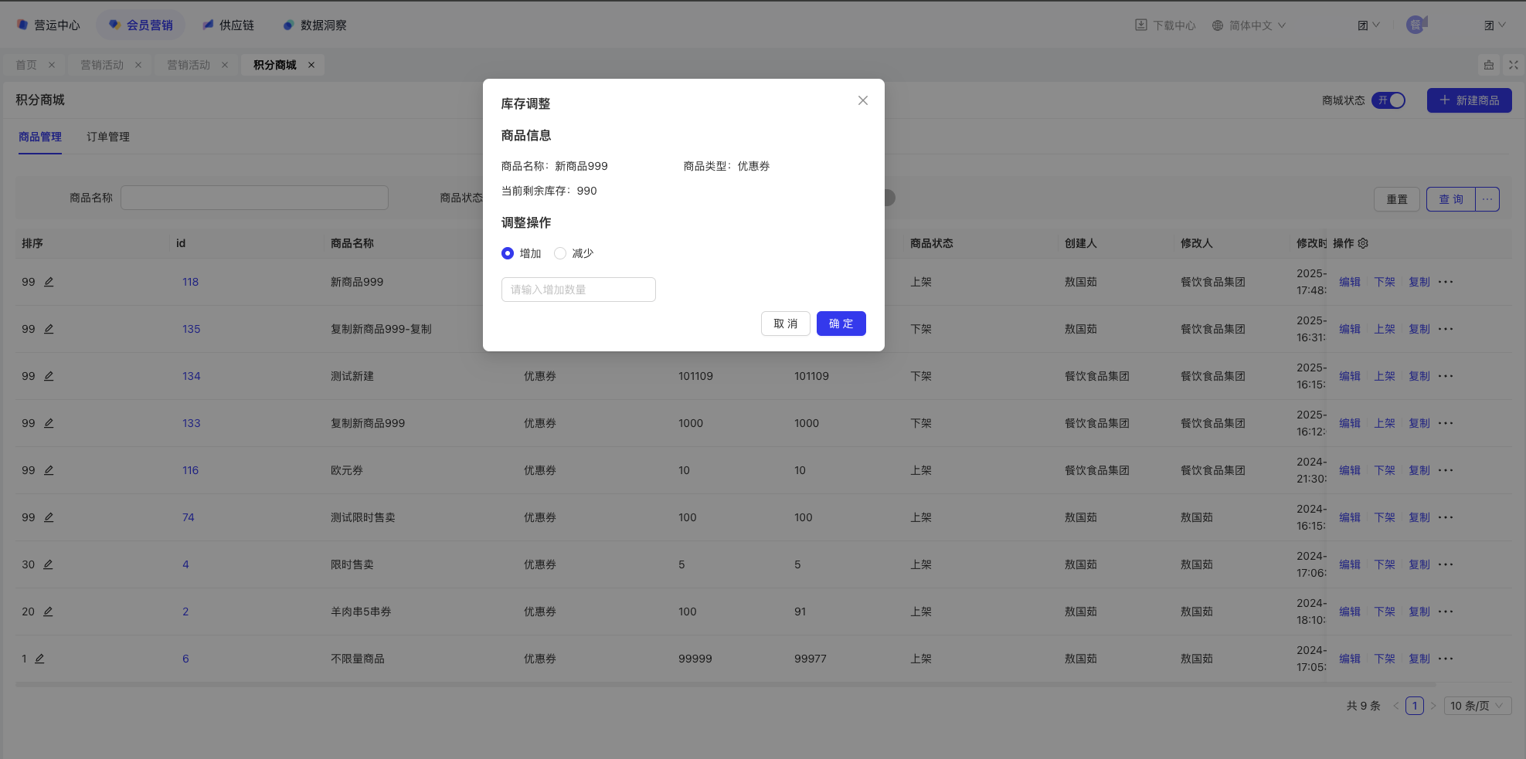The width and height of the screenshot is (1526, 759).
Task: Click pencil edit icon in row 134 sort
Action: click(49, 376)
